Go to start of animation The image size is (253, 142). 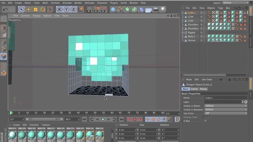(84, 119)
